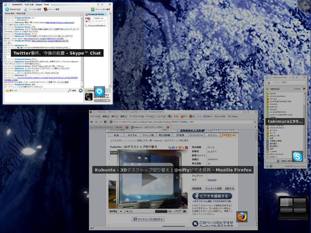Click the black C: avatar in Skype Chat
This screenshot has height=233, width=311.
tap(89, 97)
